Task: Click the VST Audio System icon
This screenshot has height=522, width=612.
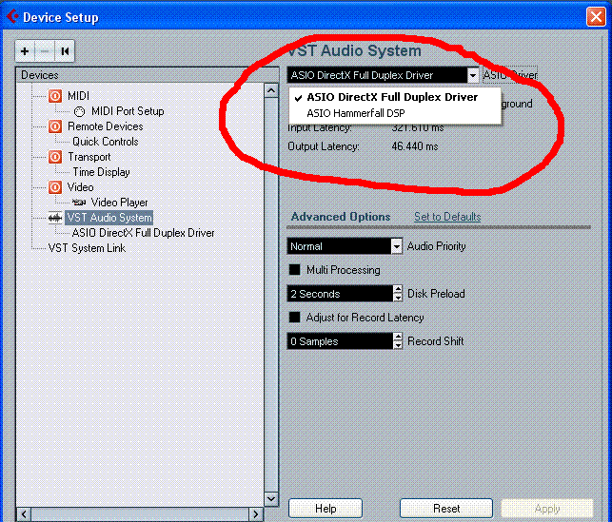Action: point(54,218)
